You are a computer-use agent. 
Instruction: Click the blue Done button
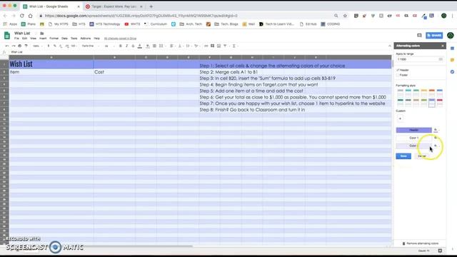coord(403,156)
